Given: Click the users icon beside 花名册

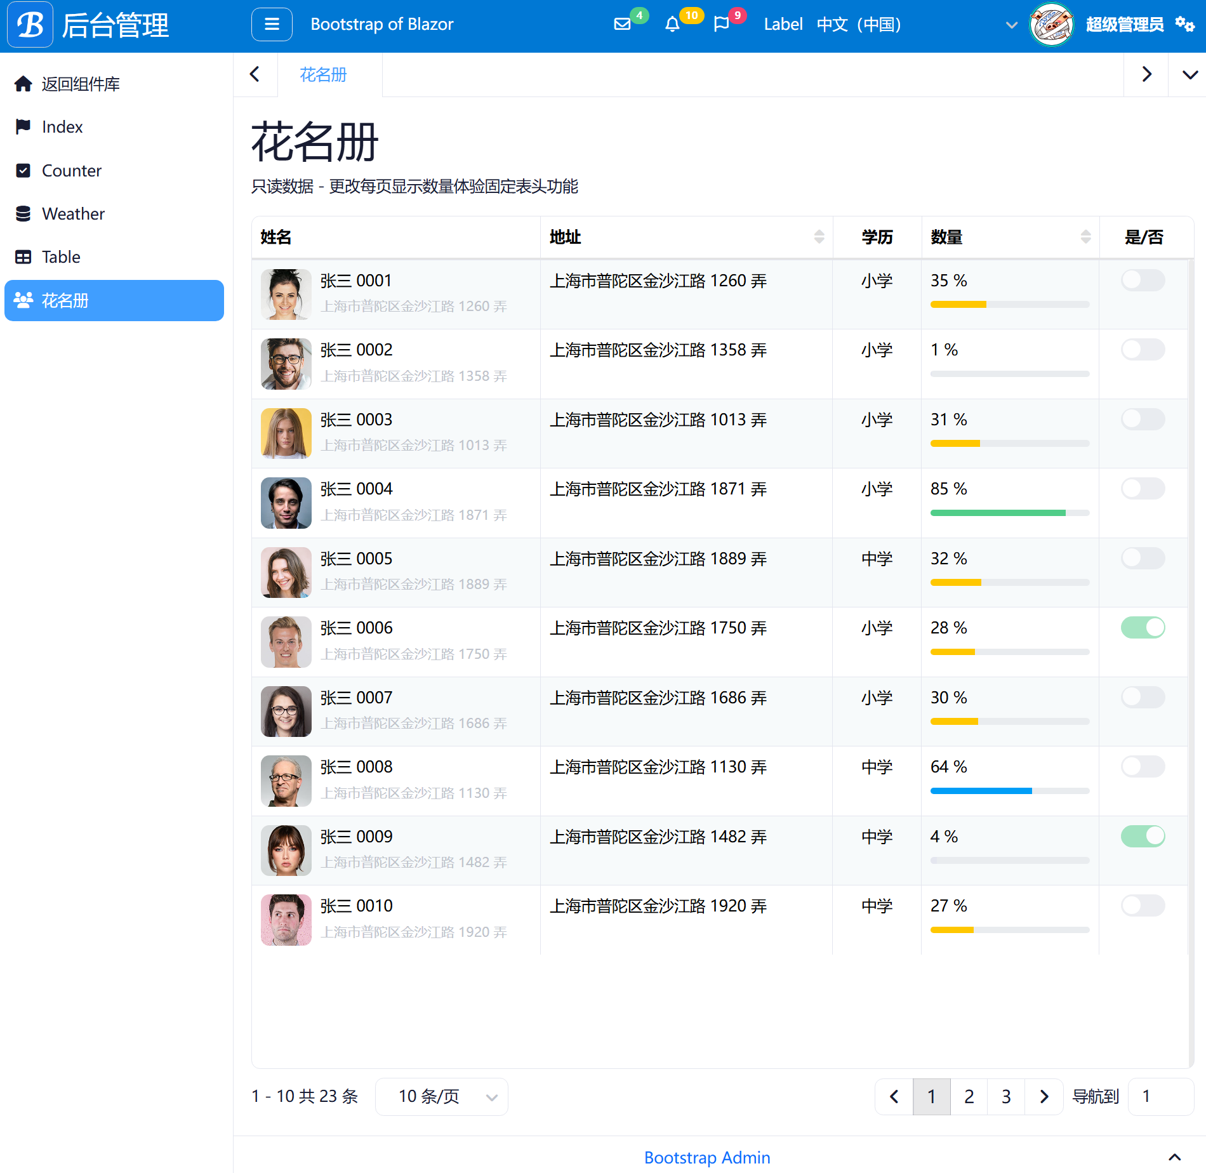Looking at the screenshot, I should point(23,300).
